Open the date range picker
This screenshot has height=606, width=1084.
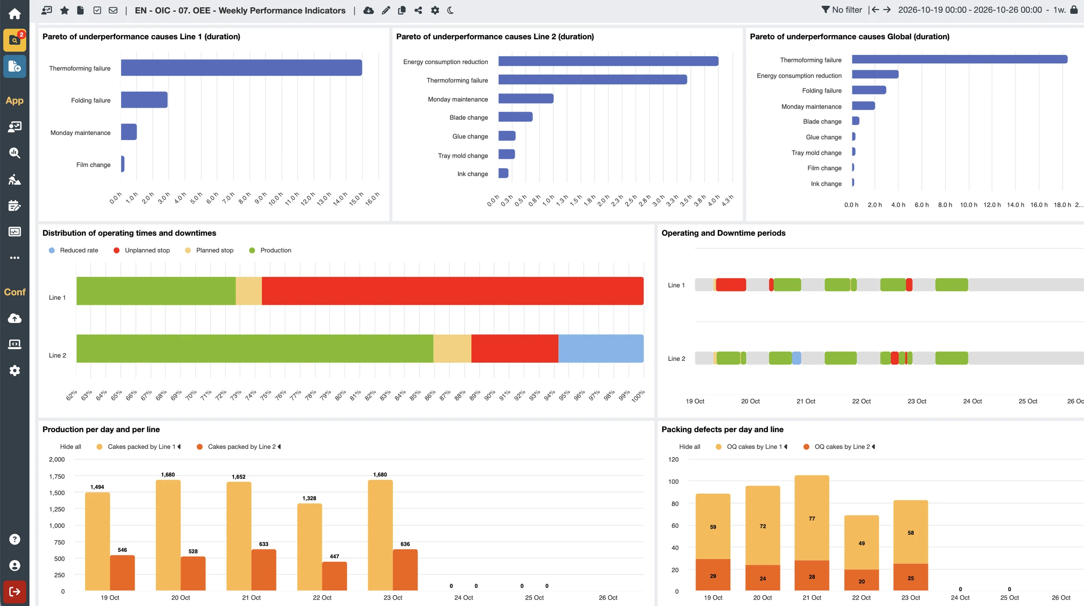coord(970,9)
